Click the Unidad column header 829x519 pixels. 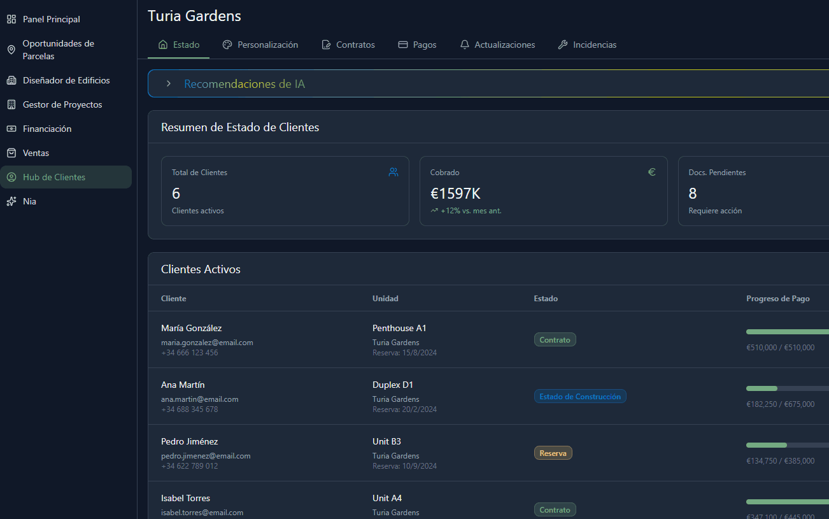(385, 298)
